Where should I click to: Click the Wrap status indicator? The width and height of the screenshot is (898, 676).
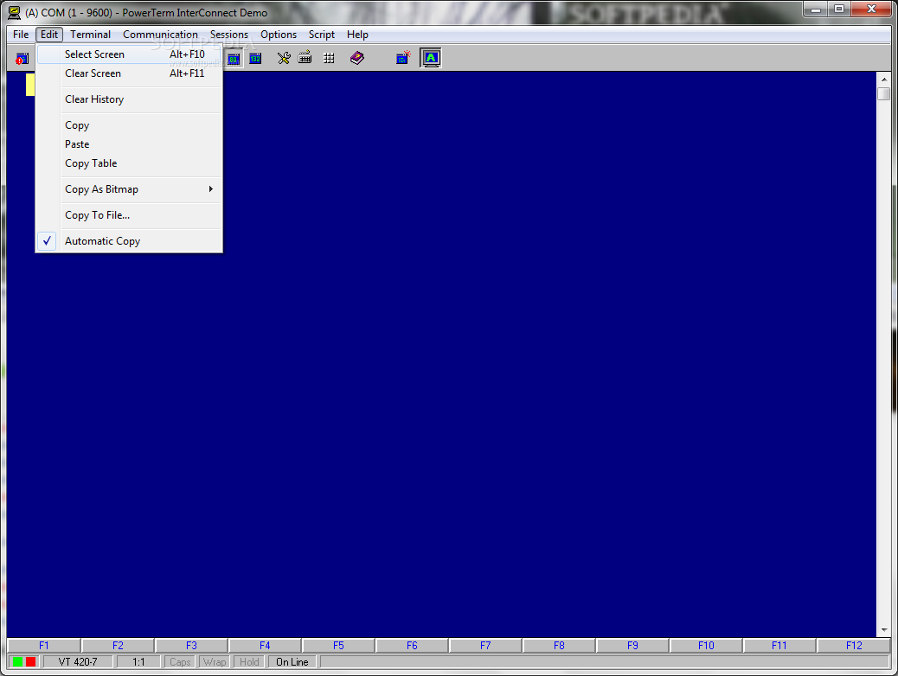pyautogui.click(x=215, y=661)
